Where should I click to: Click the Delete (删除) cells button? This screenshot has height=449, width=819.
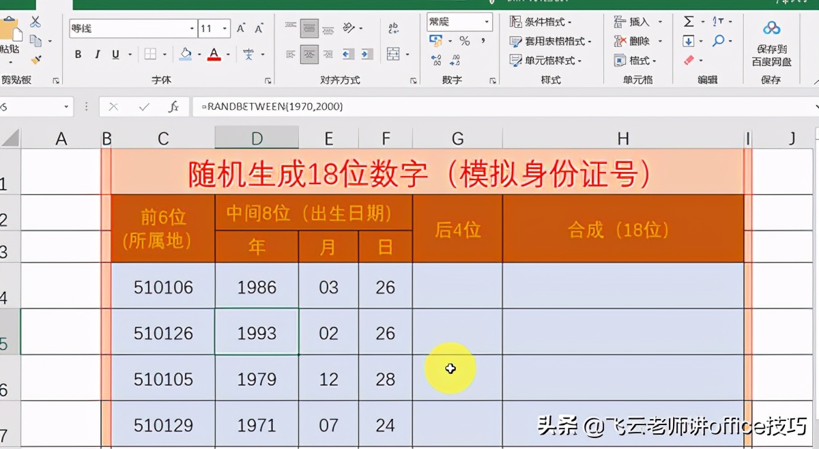pyautogui.click(x=633, y=41)
